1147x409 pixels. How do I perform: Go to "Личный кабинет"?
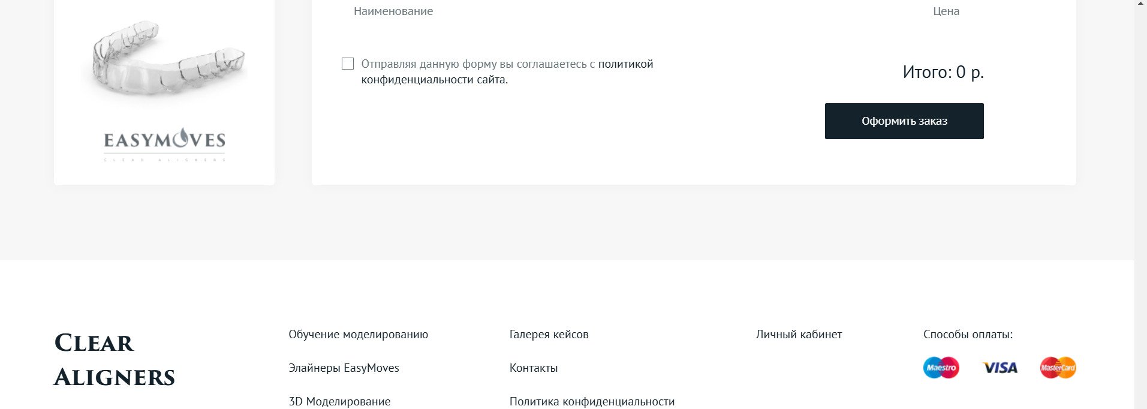799,335
